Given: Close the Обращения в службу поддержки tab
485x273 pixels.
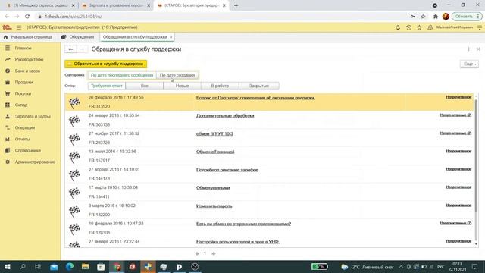Looking at the screenshot, I should coord(171,37).
